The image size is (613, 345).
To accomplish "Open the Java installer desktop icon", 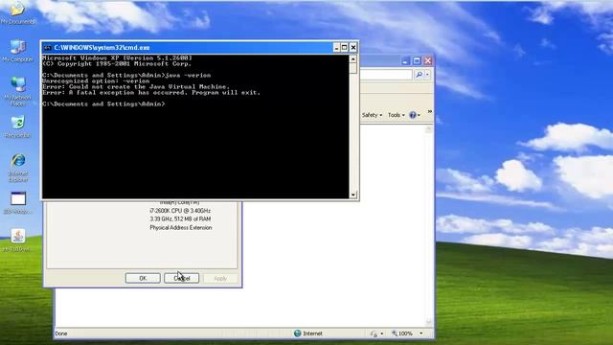I will pyautogui.click(x=18, y=240).
